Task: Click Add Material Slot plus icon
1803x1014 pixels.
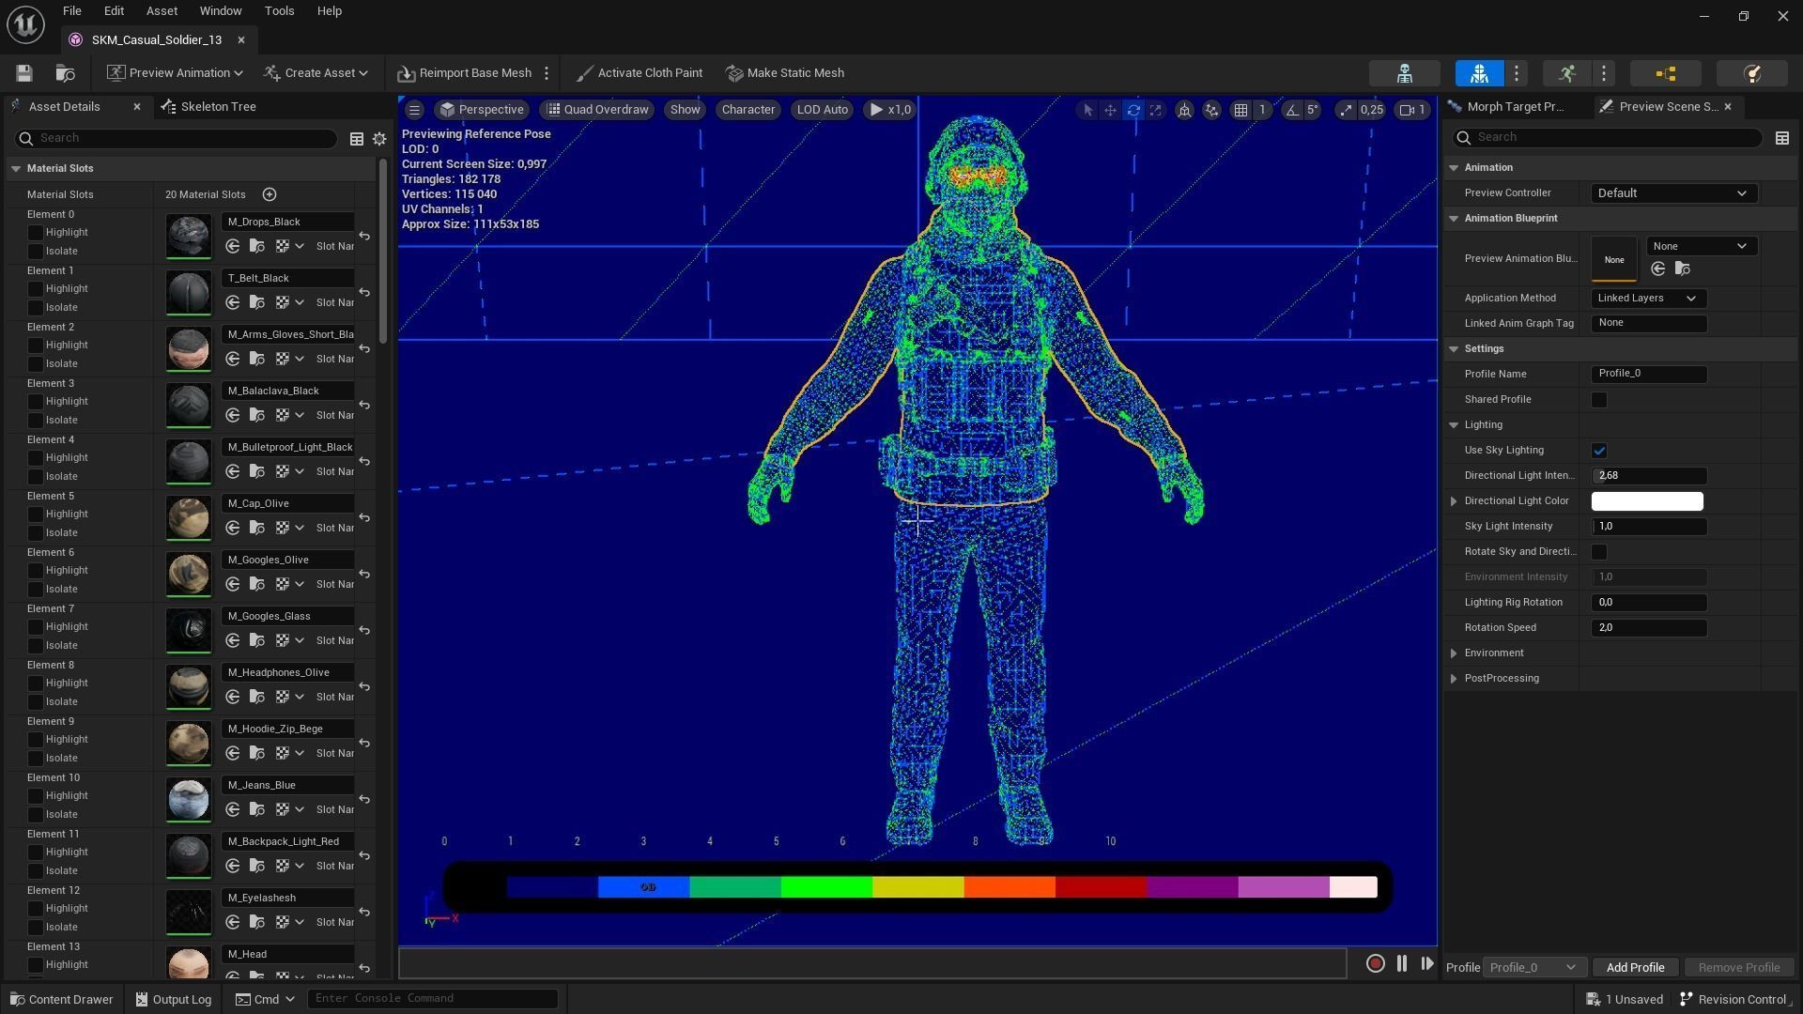Action: (270, 194)
